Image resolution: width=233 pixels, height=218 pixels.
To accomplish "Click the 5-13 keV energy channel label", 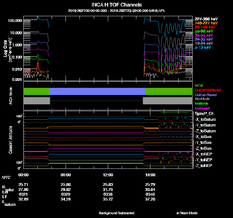I will pos(203,48).
